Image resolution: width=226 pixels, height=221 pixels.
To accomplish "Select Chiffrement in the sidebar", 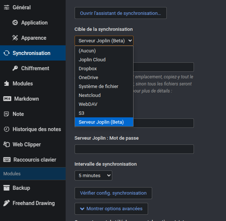I will click(x=33, y=68).
